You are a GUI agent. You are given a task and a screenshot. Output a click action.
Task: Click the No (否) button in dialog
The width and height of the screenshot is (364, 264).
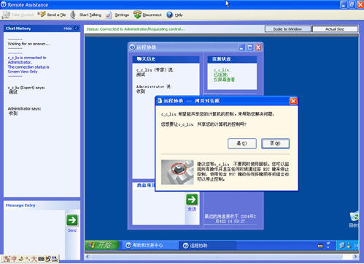click(275, 143)
